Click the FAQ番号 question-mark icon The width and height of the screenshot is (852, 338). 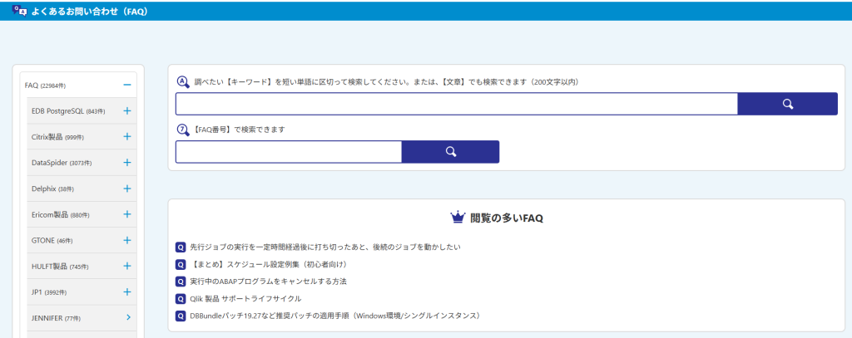click(183, 130)
